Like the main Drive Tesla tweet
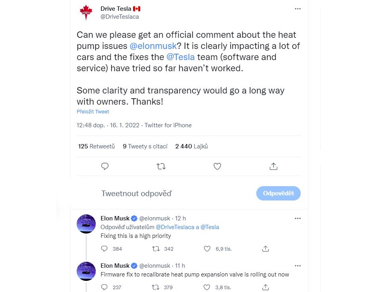 point(217,166)
